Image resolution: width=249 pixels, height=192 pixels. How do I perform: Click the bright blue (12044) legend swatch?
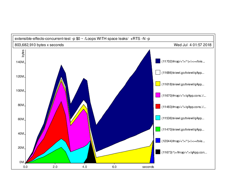tap(158, 141)
